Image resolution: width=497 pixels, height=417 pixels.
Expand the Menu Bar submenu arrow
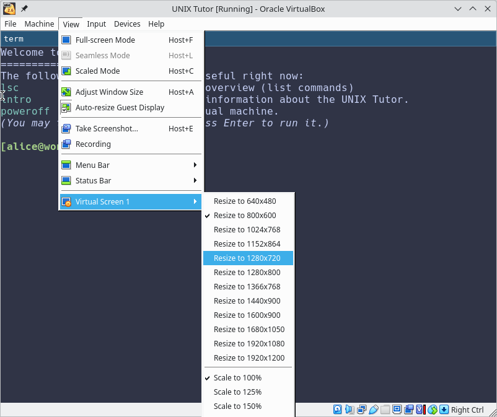[195, 165]
